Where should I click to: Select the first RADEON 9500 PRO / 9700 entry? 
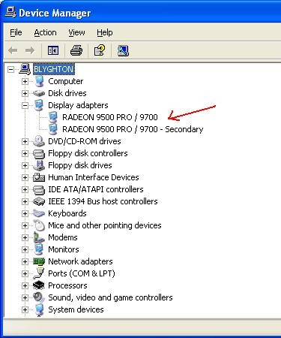(x=110, y=117)
